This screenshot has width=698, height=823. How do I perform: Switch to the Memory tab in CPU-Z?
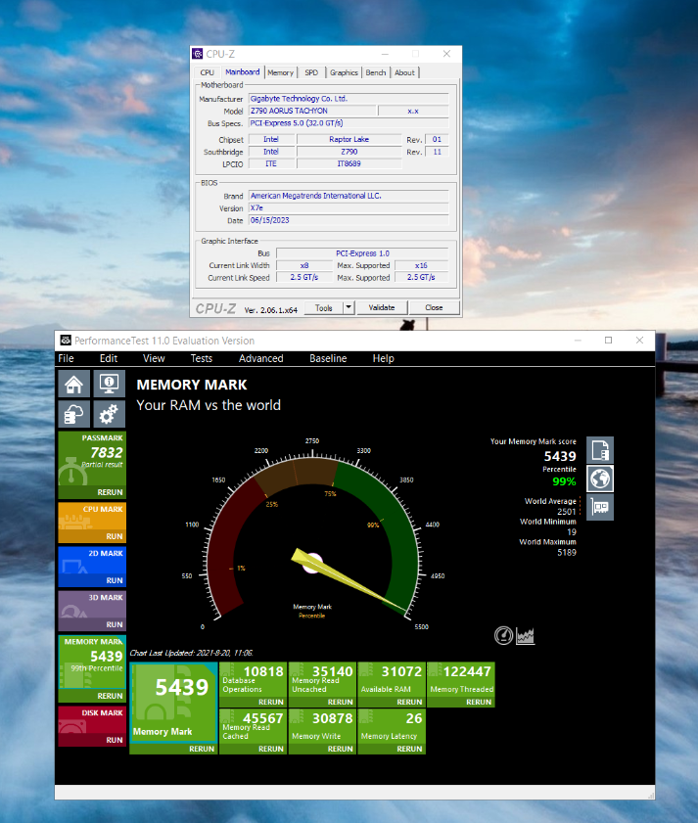280,72
